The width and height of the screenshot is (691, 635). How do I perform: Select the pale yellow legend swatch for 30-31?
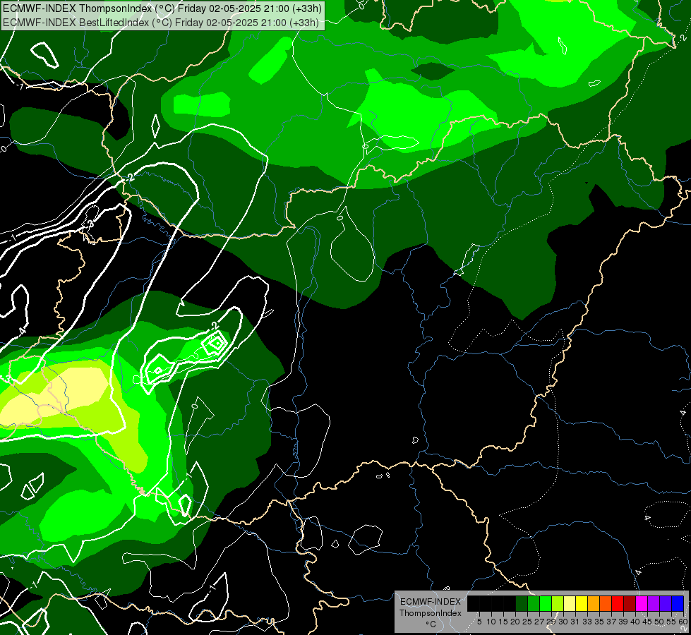pos(570,604)
